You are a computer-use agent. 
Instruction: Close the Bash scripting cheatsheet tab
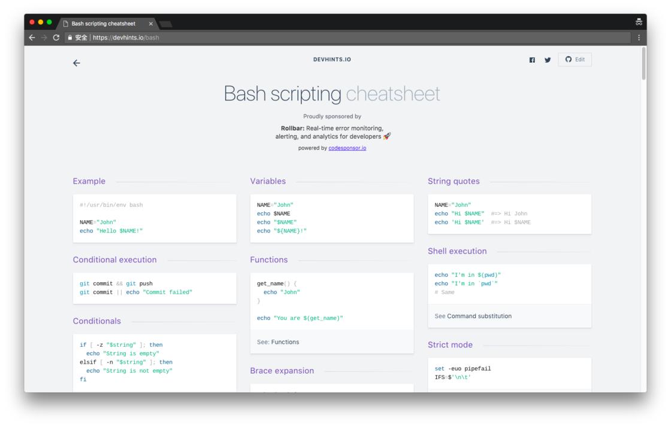(150, 24)
